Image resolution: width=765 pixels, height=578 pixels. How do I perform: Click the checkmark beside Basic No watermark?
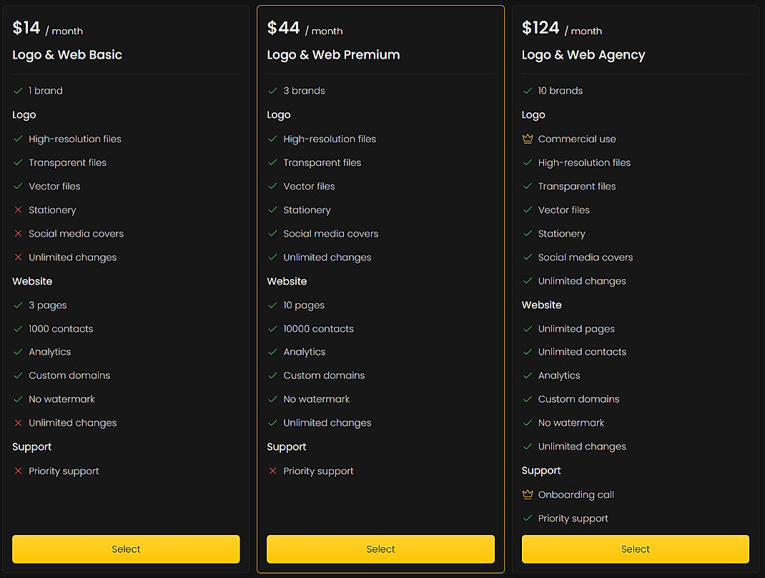pos(18,399)
